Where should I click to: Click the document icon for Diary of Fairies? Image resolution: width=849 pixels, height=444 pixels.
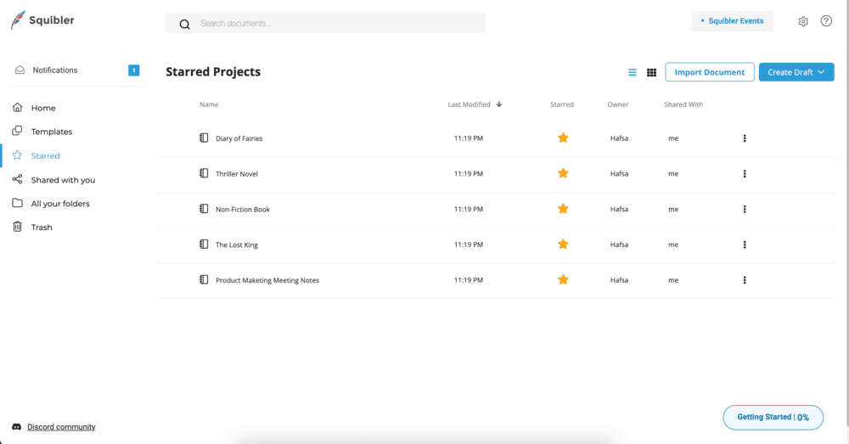click(x=204, y=138)
